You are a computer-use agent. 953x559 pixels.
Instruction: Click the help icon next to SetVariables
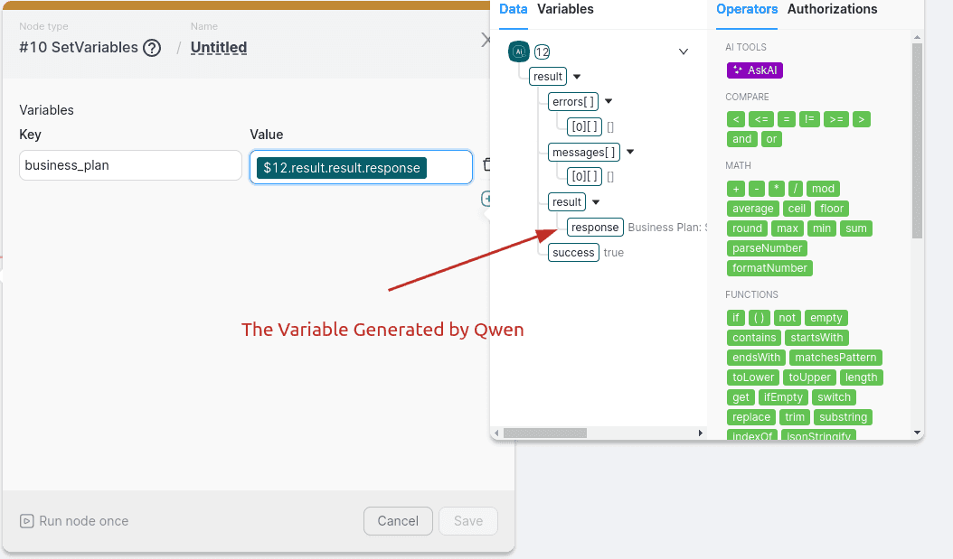click(x=152, y=48)
